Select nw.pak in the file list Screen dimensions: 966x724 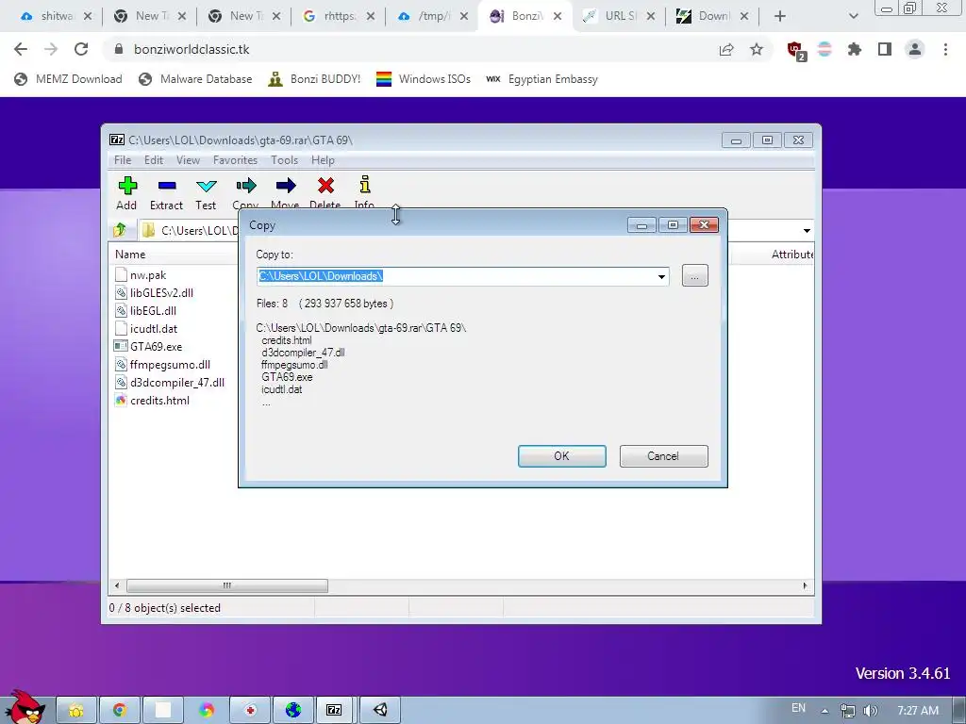[142, 275]
